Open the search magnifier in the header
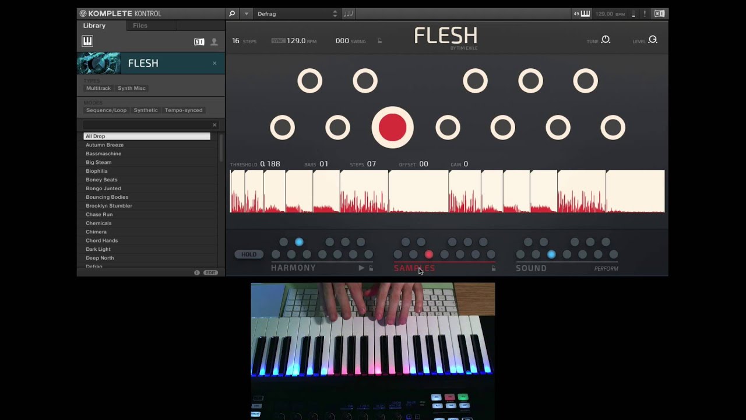Screen dimensions: 746x420 tap(232, 13)
